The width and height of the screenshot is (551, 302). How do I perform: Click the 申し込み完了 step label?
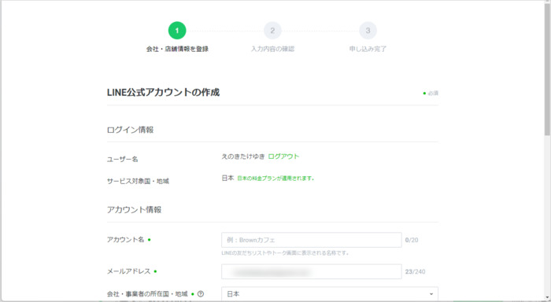point(368,50)
